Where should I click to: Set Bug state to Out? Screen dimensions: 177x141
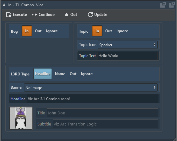pos(38,31)
